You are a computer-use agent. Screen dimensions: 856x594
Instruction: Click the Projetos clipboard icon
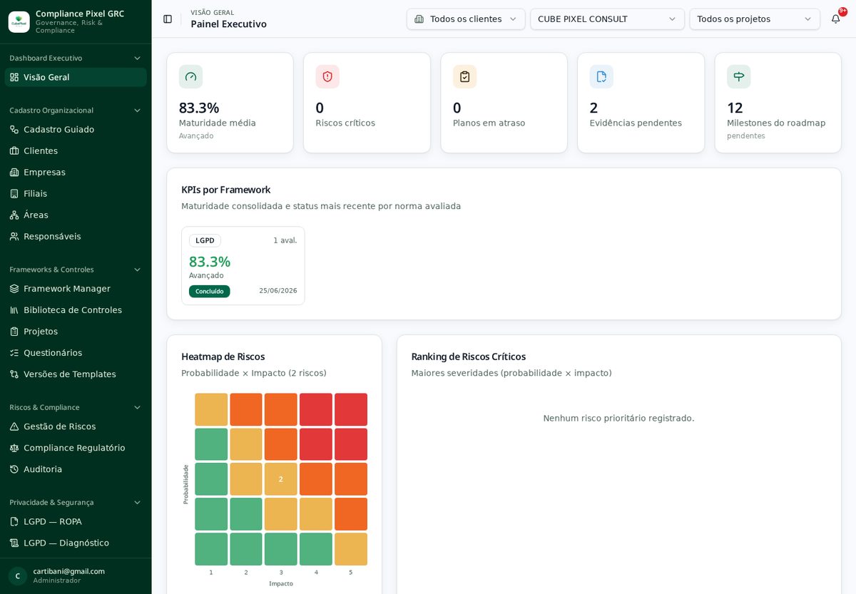pyautogui.click(x=14, y=332)
